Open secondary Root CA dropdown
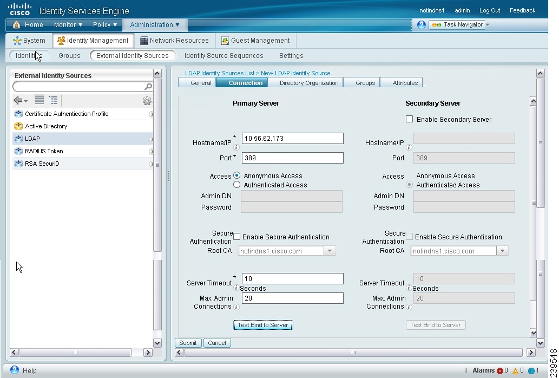 502,251
